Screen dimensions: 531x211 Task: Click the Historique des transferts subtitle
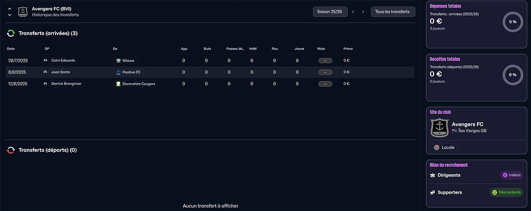point(55,15)
